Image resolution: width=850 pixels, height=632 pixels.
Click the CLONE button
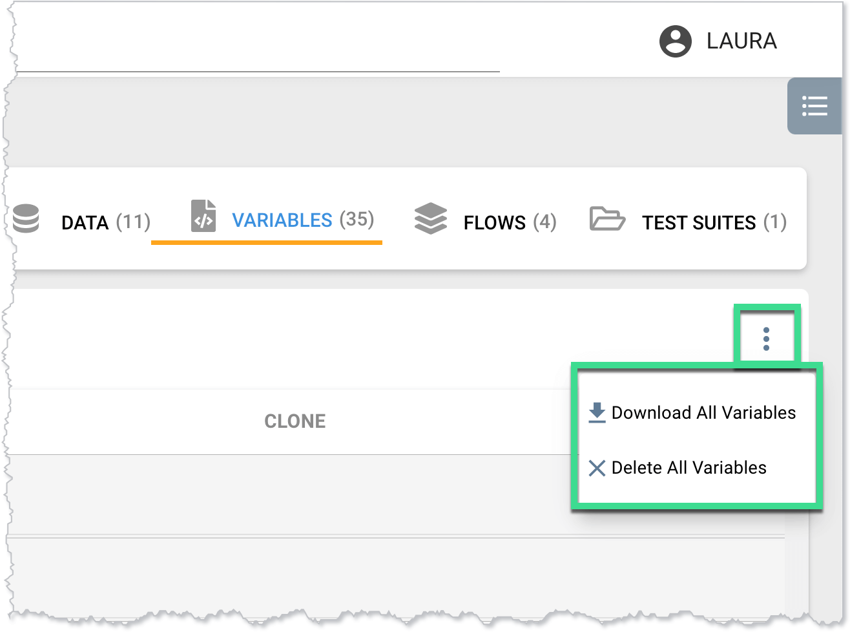click(295, 421)
